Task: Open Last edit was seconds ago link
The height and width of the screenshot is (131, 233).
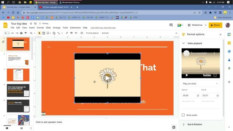Action: 103,28
